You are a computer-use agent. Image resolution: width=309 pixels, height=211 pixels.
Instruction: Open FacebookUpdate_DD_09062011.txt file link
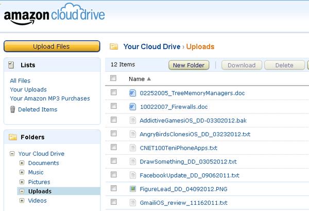coord(190,175)
